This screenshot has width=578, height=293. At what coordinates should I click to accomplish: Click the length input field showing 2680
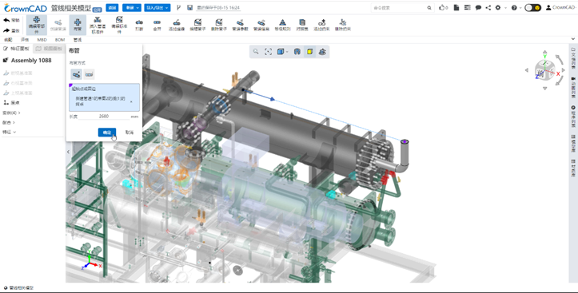[104, 117]
